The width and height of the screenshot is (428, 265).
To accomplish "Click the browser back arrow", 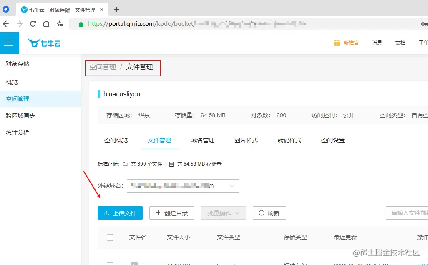I will pyautogui.click(x=6, y=24).
